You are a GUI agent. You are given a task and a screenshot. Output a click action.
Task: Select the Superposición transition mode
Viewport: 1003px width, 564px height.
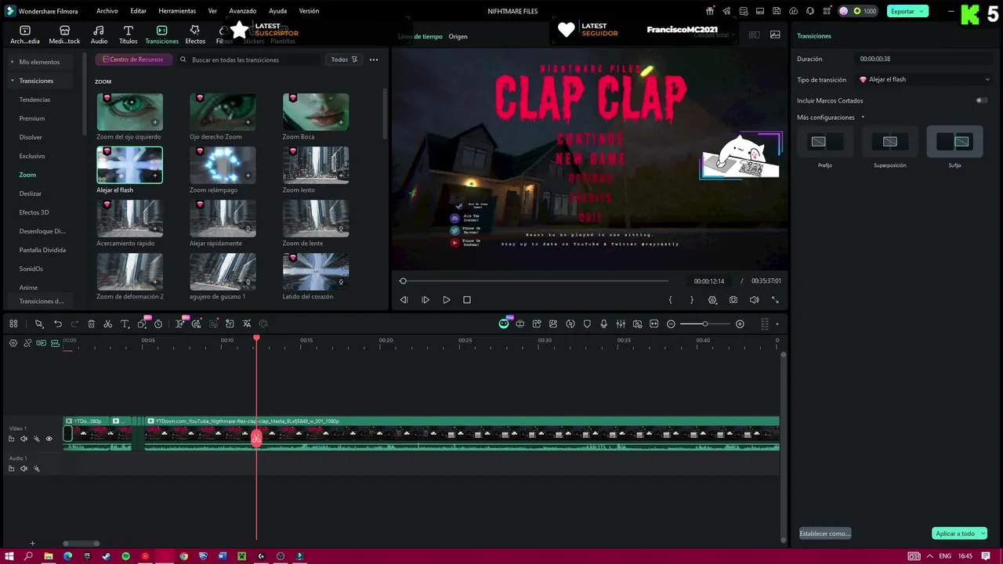(890, 142)
